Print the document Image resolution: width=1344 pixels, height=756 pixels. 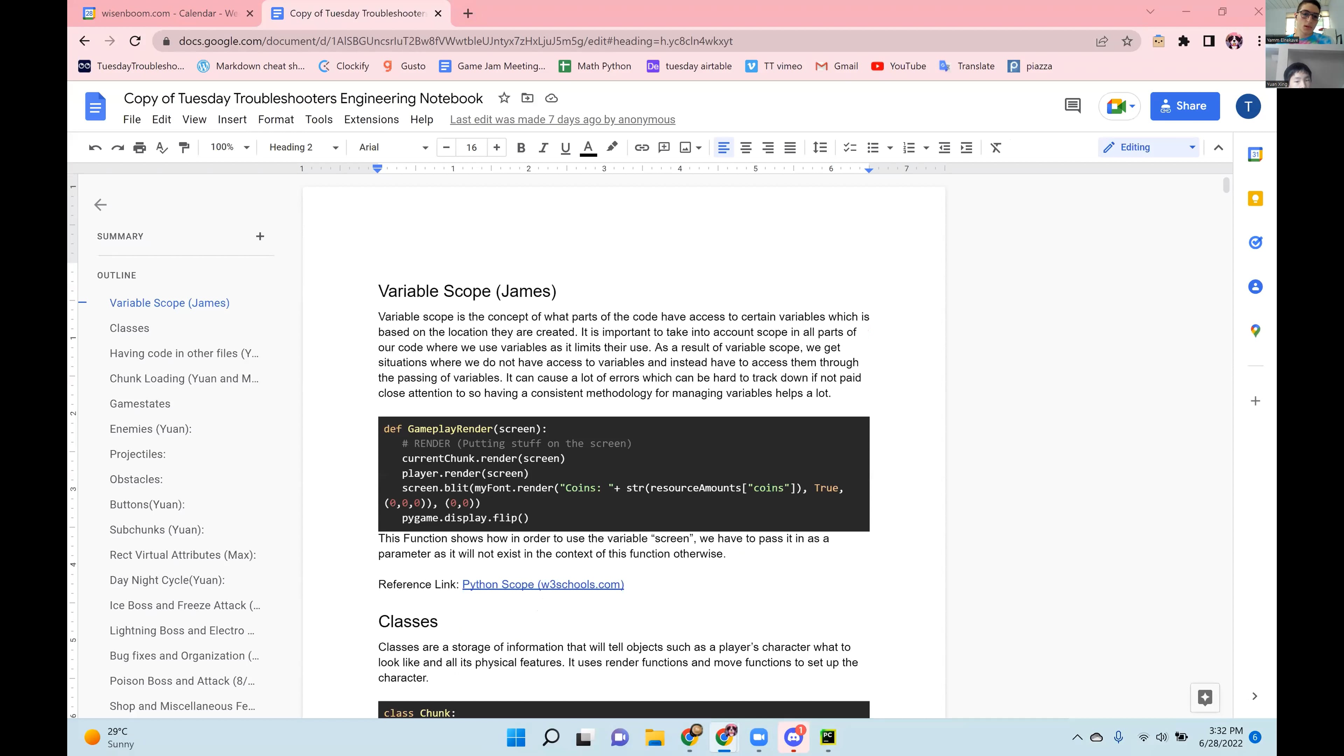139,147
